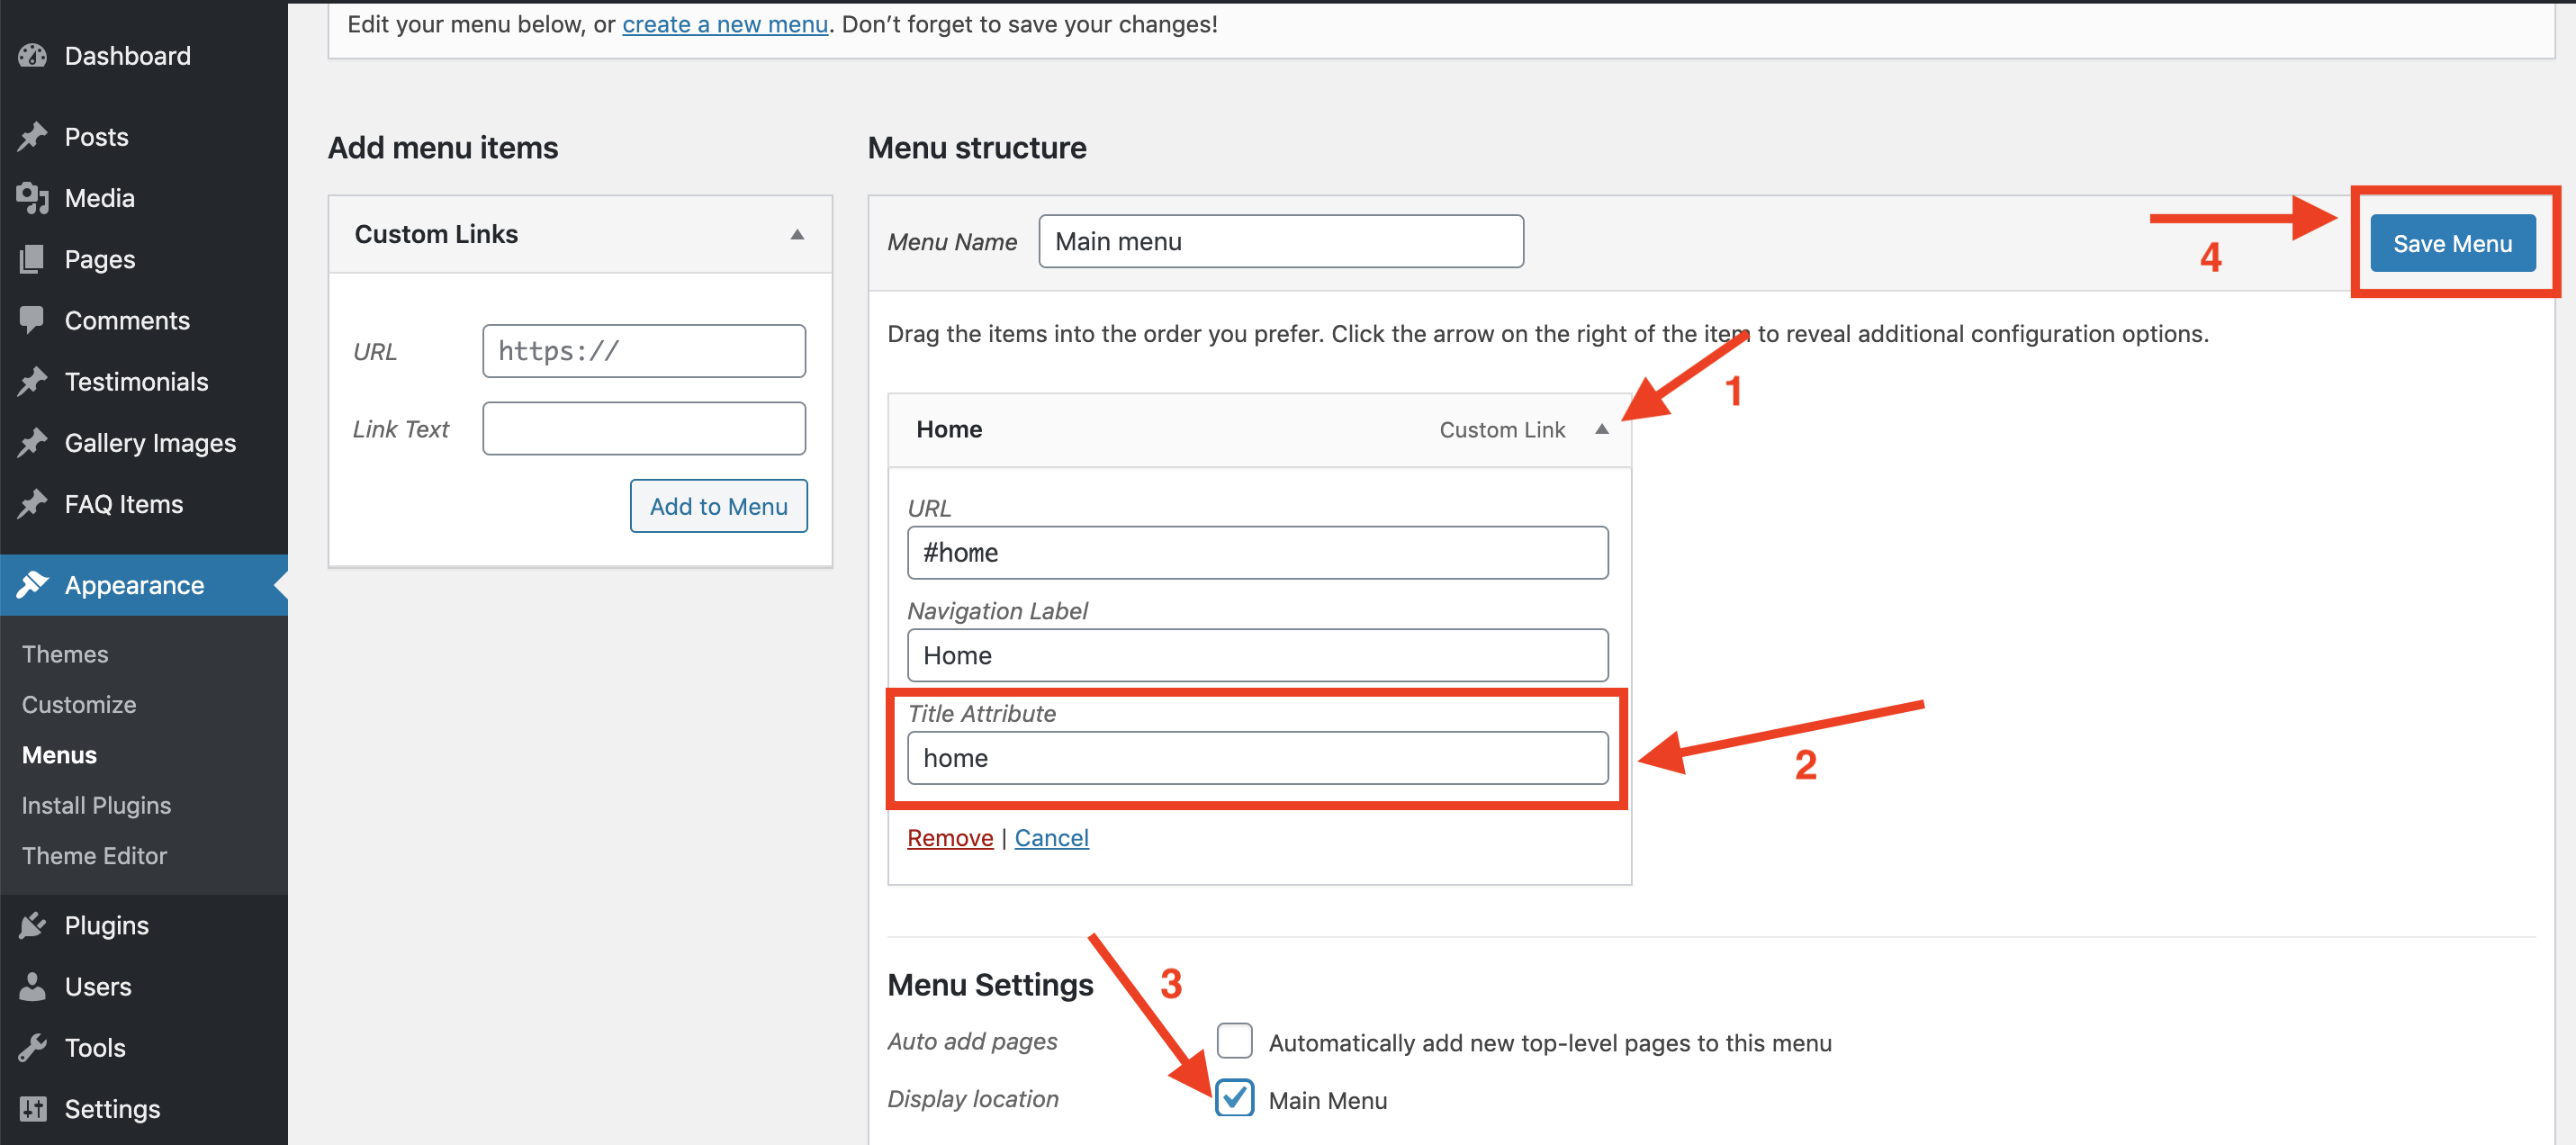This screenshot has width=2576, height=1145.
Task: Click the Media library icon
Action: (32, 198)
